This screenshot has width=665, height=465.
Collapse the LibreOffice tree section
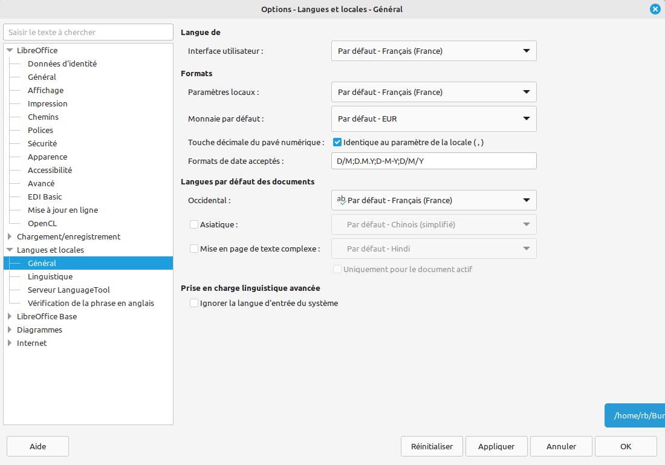tap(10, 50)
